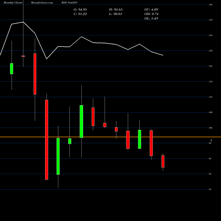Click the low value 'L: 90.01'
The width and height of the screenshot is (221, 221).
pyautogui.click(x=115, y=14)
